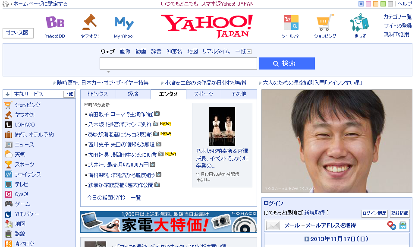
Task: Open the ヤフオク! gavel icon in header
Action: [89, 22]
